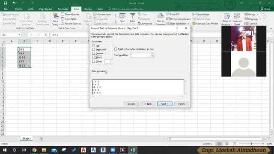
Task: Open the Data Validation dropdown arrow
Action: click(188, 24)
